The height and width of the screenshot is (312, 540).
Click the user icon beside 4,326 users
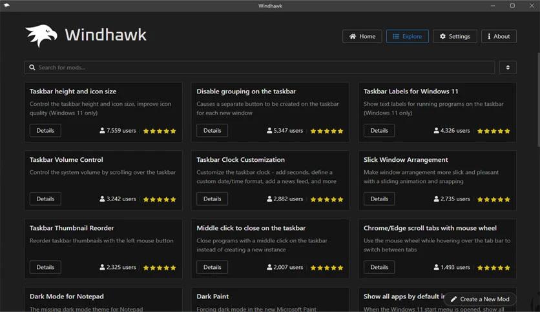[x=437, y=131]
